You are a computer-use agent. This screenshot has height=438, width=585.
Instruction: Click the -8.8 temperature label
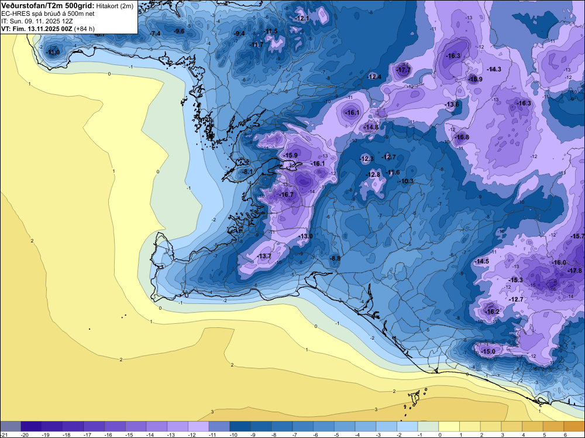335,258
